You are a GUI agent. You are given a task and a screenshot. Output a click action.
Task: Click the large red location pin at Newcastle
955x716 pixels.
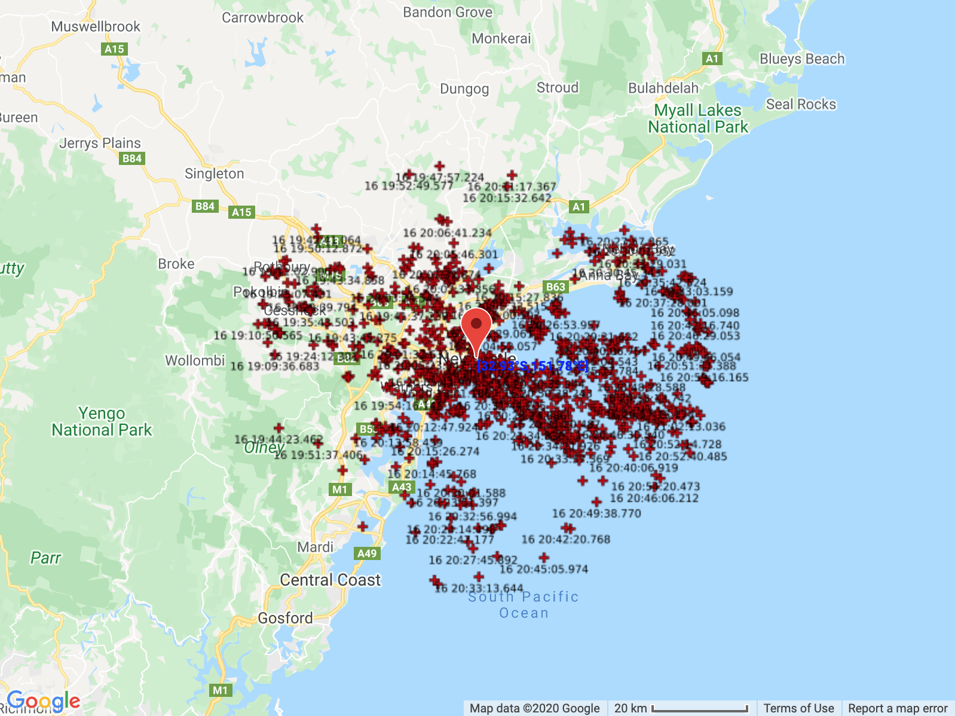point(476,333)
